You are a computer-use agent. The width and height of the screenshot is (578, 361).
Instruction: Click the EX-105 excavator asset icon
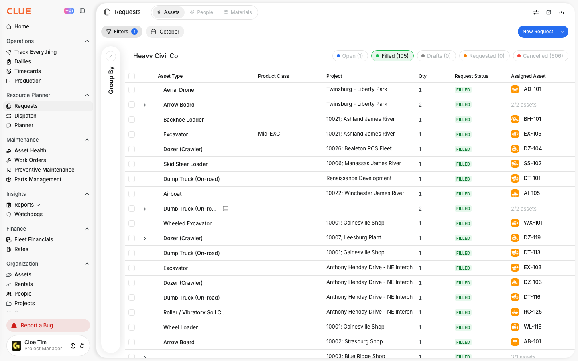pos(515,134)
